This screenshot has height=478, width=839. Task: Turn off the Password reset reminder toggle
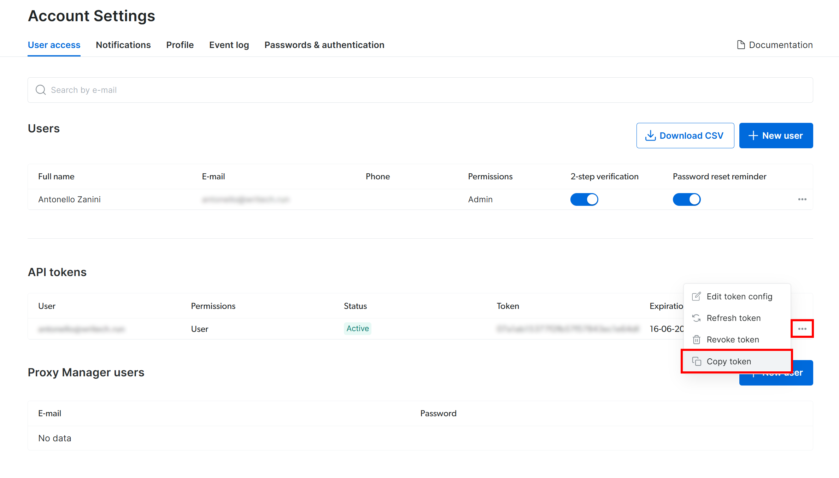(x=687, y=199)
